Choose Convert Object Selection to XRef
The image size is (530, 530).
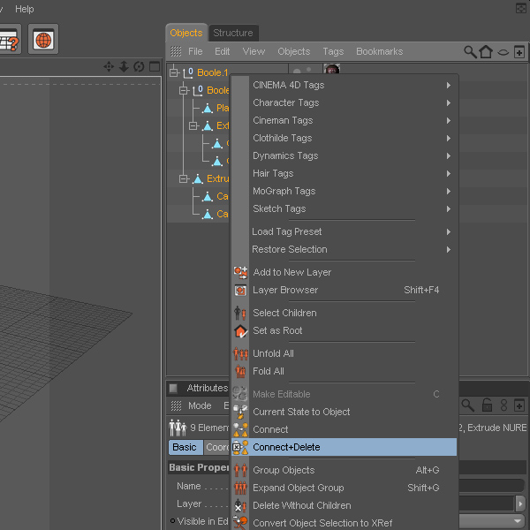(344, 523)
